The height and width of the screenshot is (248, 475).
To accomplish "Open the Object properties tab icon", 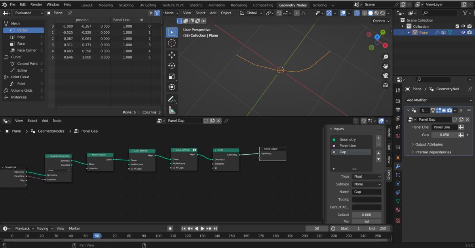I will pos(398,157).
